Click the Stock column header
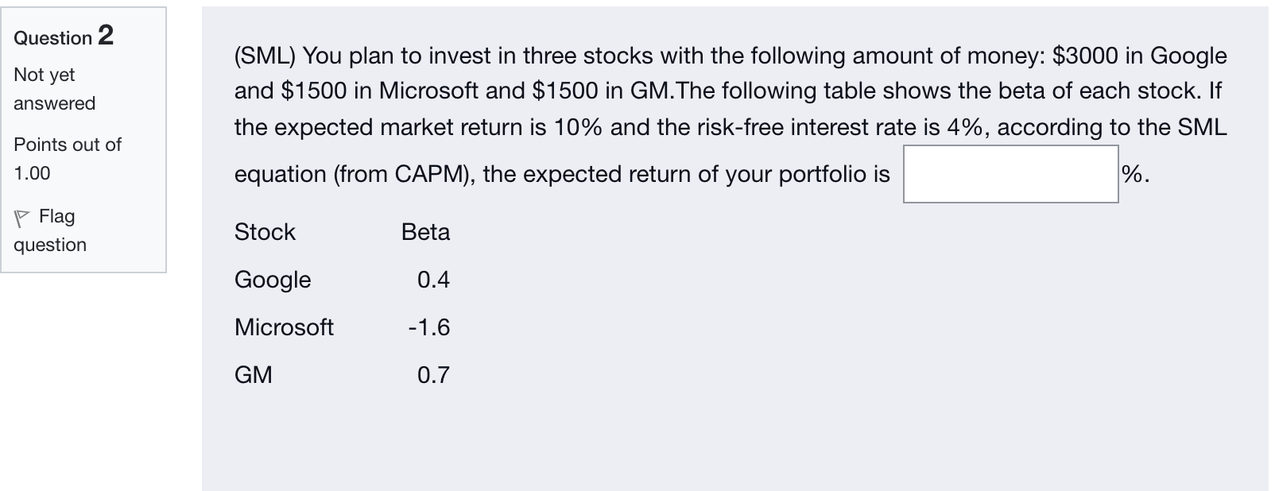Screen dimensions: 1275x491 tap(265, 232)
